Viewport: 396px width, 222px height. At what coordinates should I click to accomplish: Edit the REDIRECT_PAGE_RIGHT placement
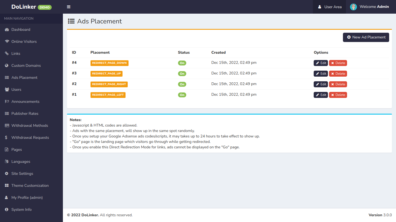(321, 84)
